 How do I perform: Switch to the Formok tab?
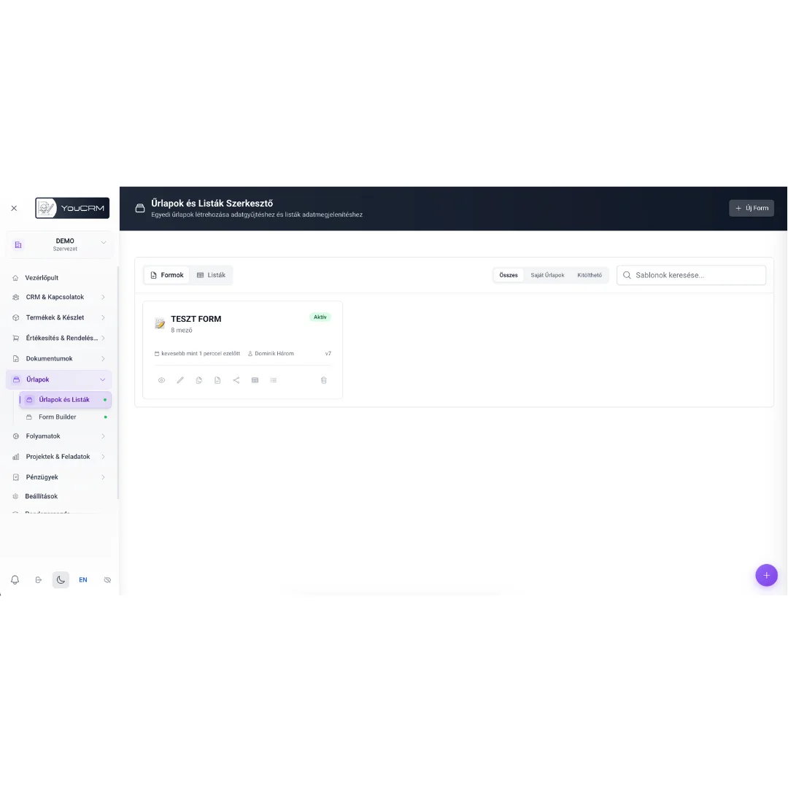point(167,275)
